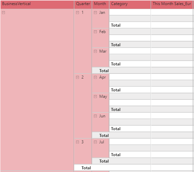
Task: Select the Quarter 3 Total row label
Action: [104, 161]
